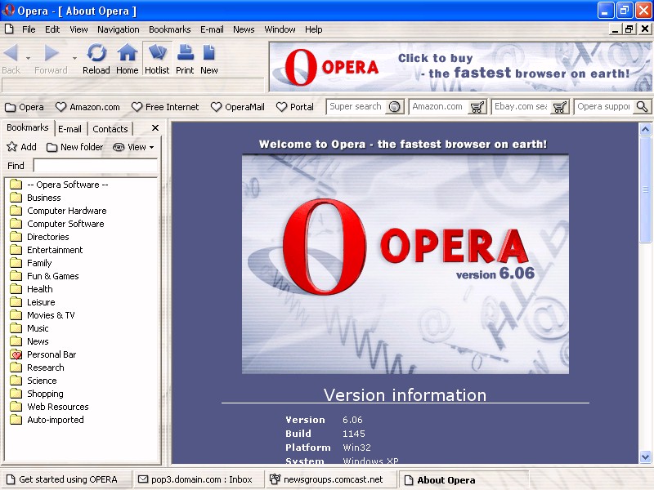Close the hotlist panel with X

(155, 128)
